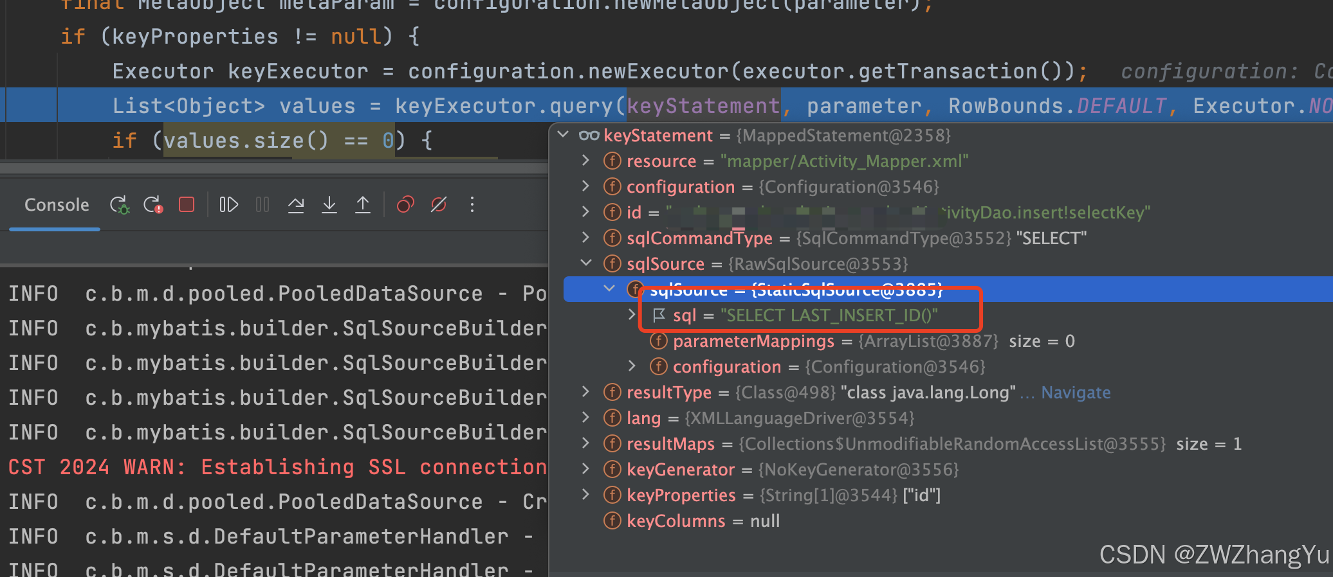
Task: Click the Rerun failed tests icon
Action: (153, 205)
